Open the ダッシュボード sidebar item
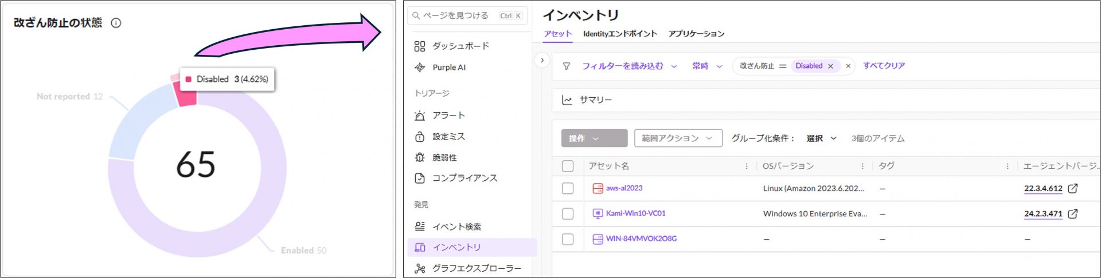 point(460,46)
